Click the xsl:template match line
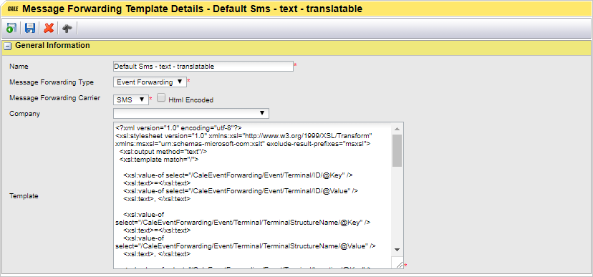This screenshot has height=277, width=593. tap(158, 159)
